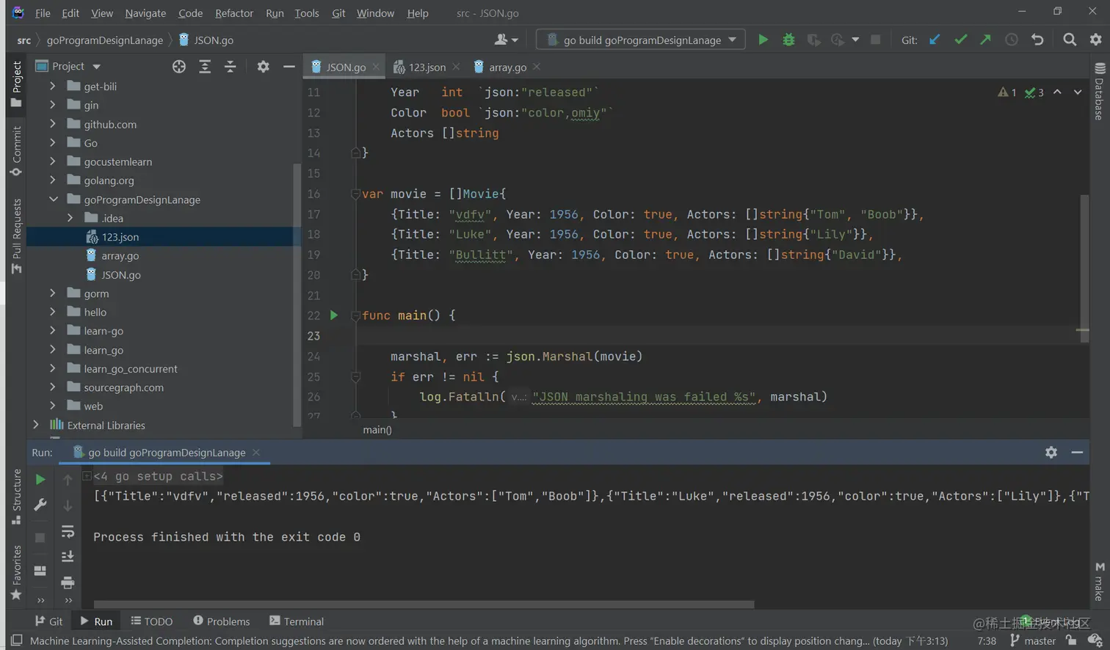Start debugging with the bug icon

pyautogui.click(x=788, y=40)
